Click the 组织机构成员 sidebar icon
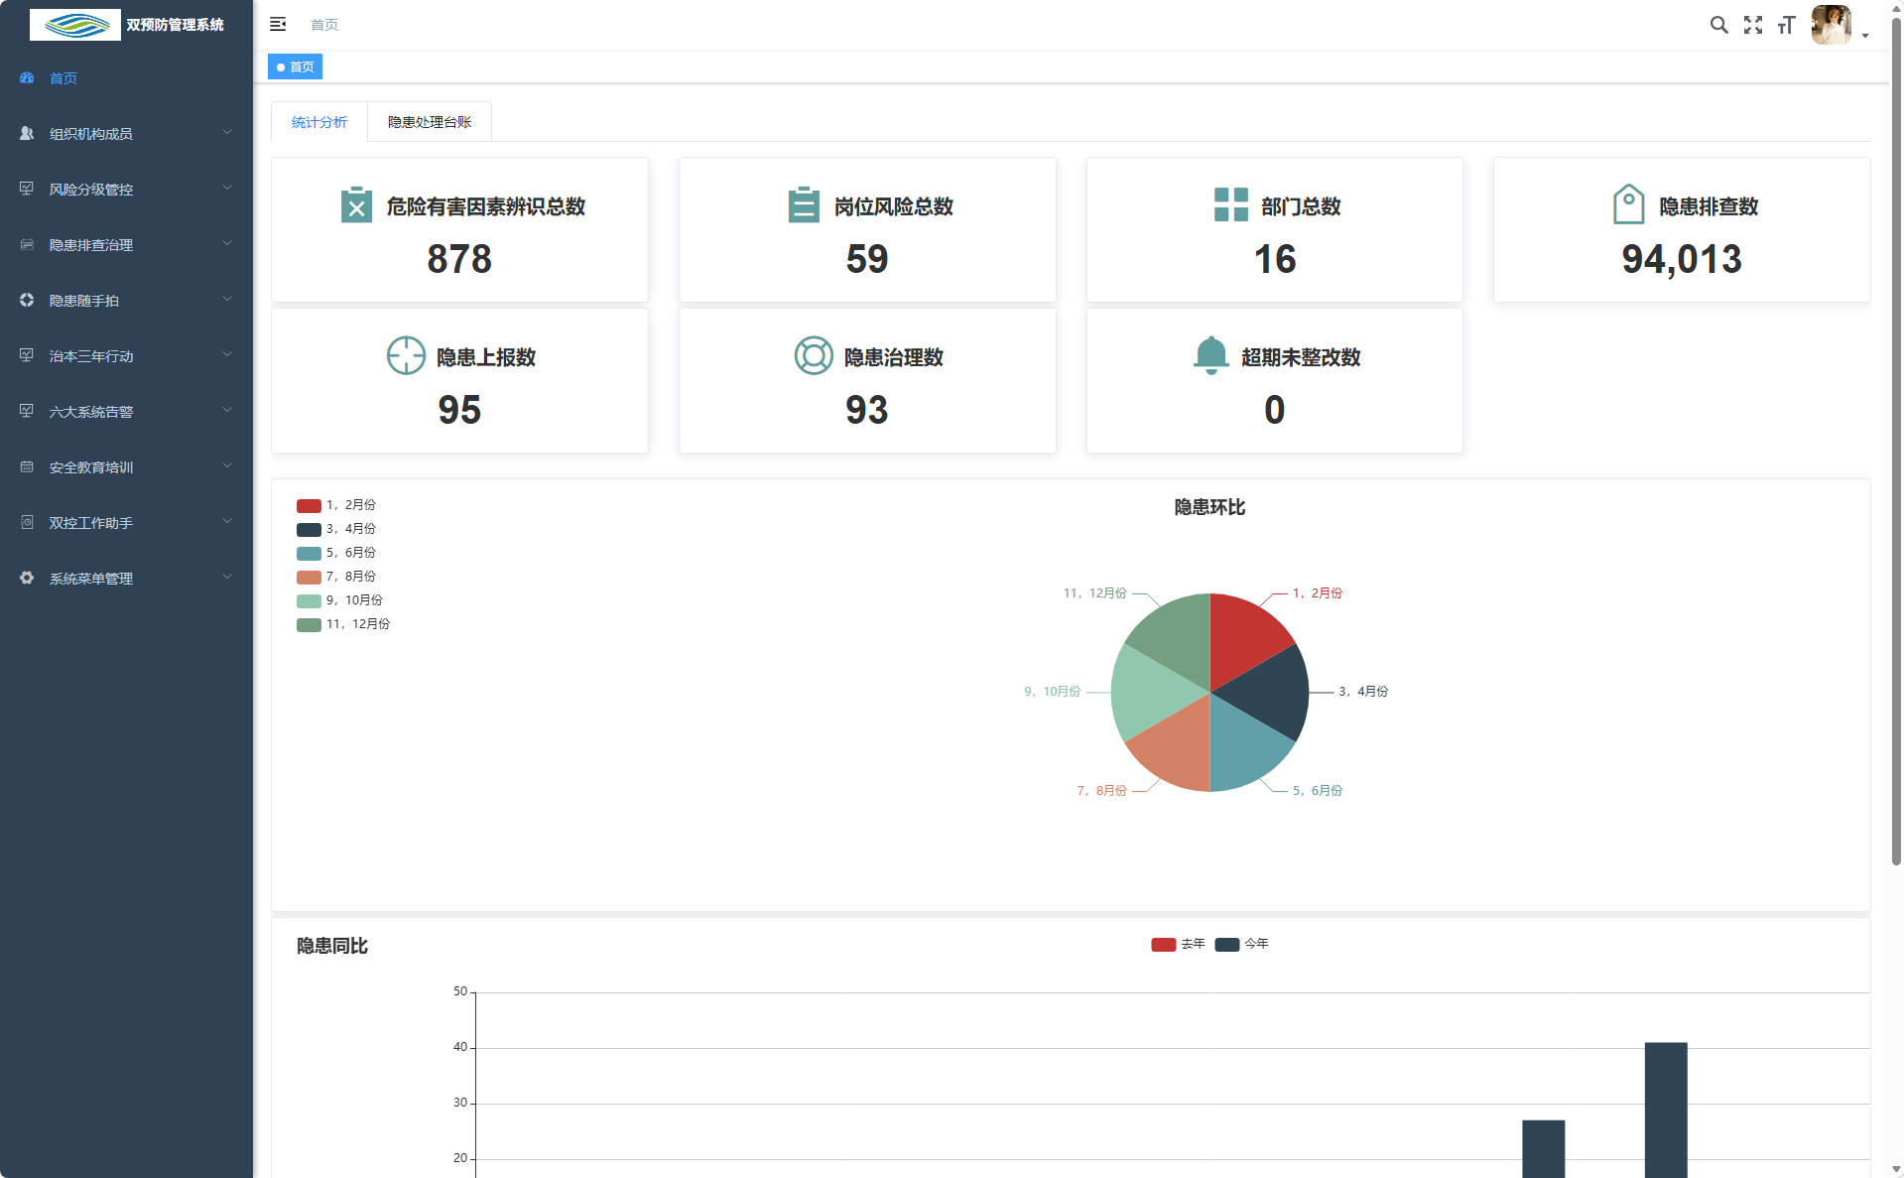The height and width of the screenshot is (1178, 1904). tap(27, 133)
